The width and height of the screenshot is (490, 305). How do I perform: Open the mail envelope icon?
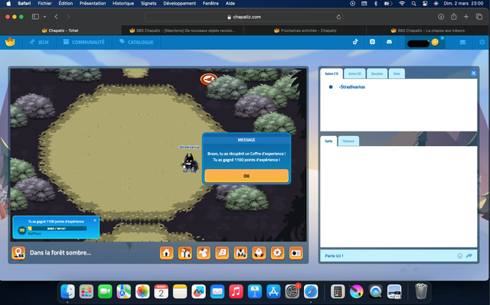coord(462,42)
